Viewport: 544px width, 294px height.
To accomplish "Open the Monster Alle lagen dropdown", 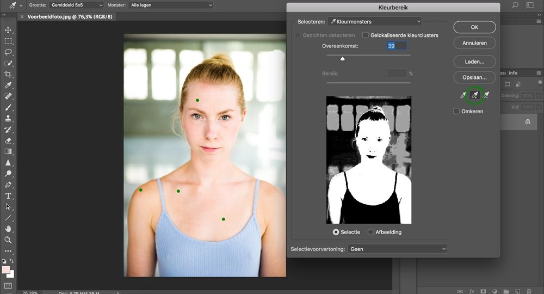I will [170, 5].
